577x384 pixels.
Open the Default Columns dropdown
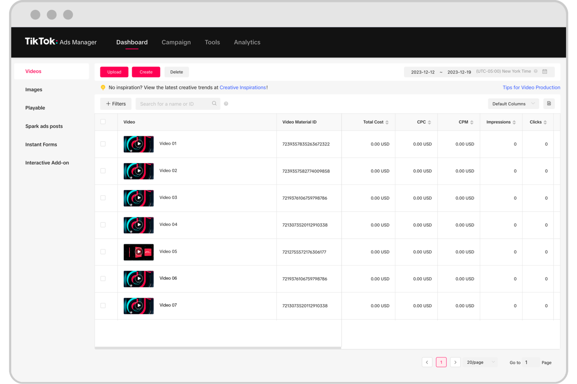[x=513, y=103]
